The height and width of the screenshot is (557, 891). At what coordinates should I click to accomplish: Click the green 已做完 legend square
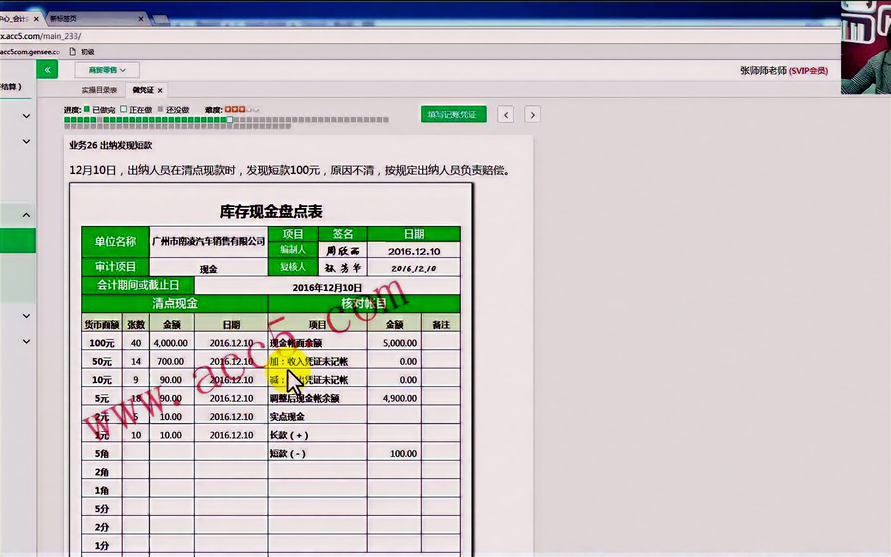click(86, 109)
